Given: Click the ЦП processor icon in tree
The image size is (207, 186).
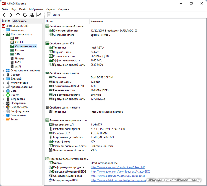Looking at the screenshot, I should 12,38.
